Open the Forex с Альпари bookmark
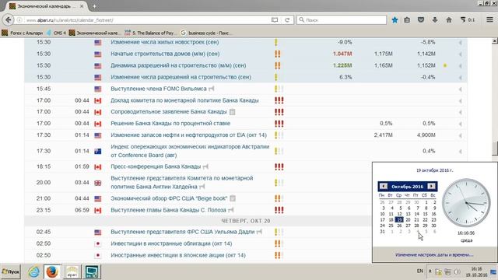498x280 pixels. point(23,33)
